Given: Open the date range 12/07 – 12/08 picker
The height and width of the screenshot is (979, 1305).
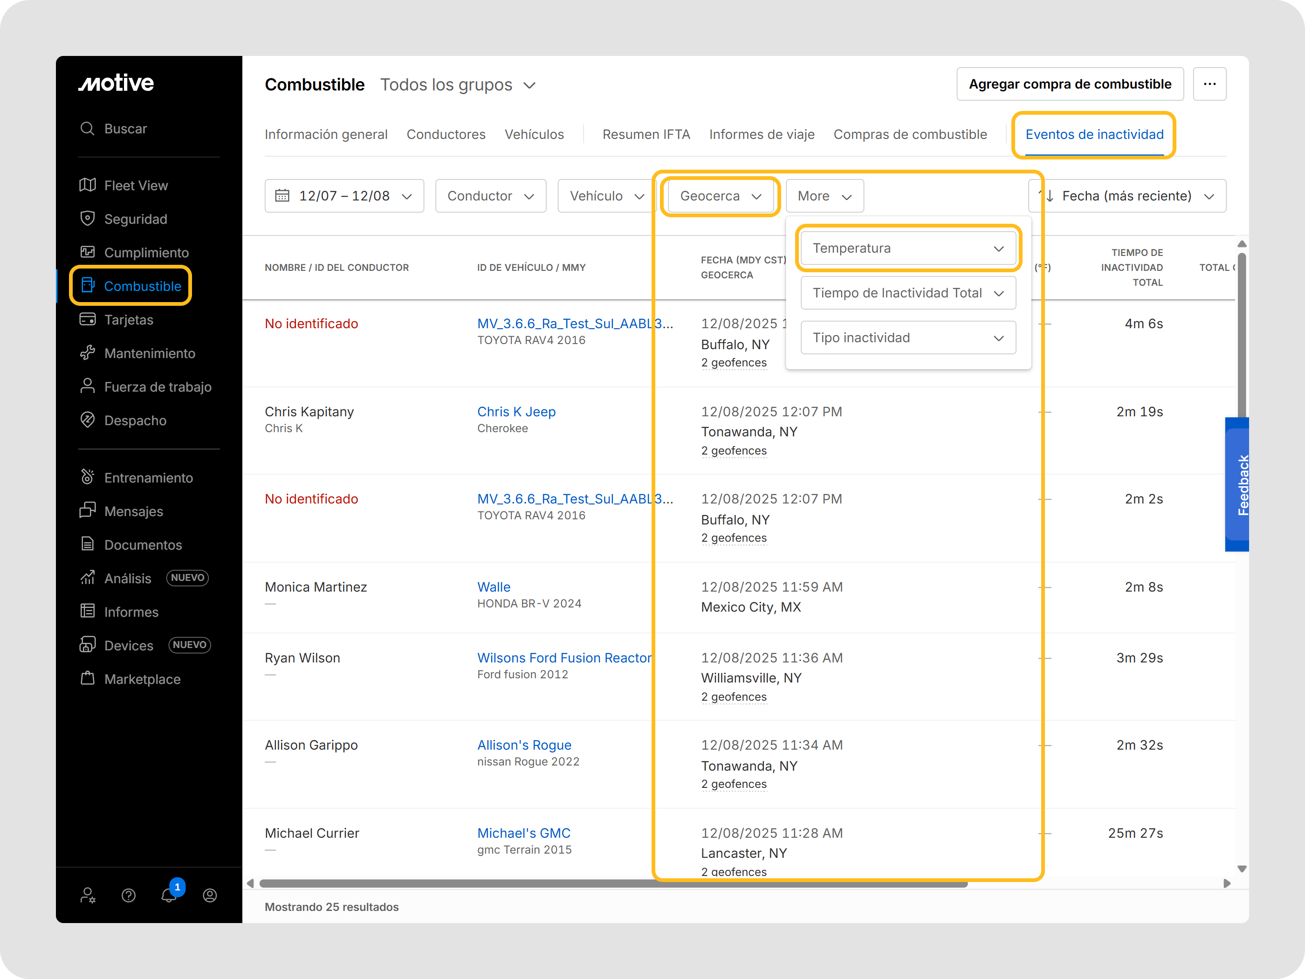Looking at the screenshot, I should pos(344,196).
